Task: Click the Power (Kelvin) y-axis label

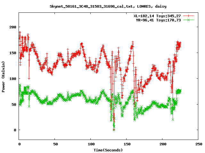Action: [x=3, y=77]
